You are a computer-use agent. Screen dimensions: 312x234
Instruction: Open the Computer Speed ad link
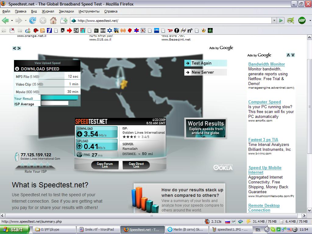click(x=264, y=102)
